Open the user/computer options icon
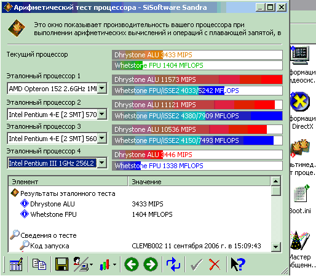 pos(81,264)
